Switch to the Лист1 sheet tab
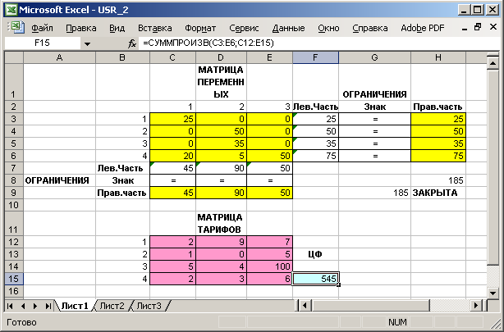The width and height of the screenshot is (504, 332). pos(75,306)
